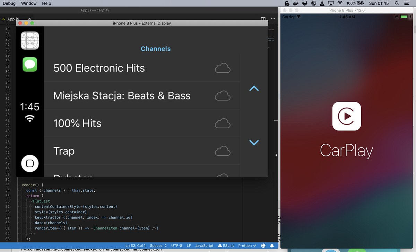Click the Docker whale menu bar icon

[295, 3]
